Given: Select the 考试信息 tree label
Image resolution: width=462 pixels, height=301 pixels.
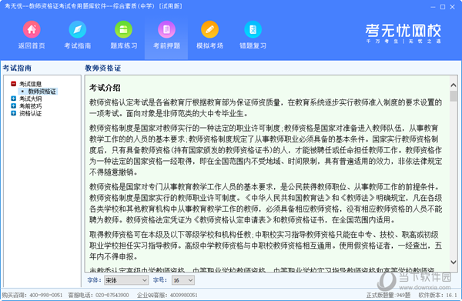Looking at the screenshot, I should click(x=30, y=84).
